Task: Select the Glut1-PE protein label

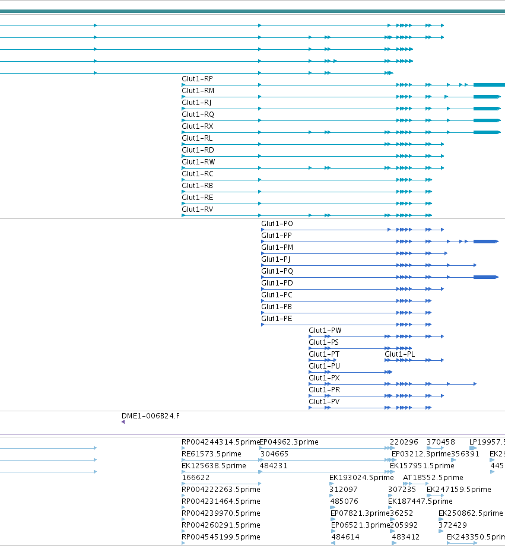Action: tap(277, 318)
